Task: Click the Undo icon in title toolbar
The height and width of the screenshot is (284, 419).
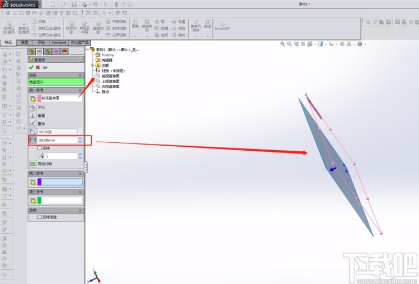Action: click(95, 4)
